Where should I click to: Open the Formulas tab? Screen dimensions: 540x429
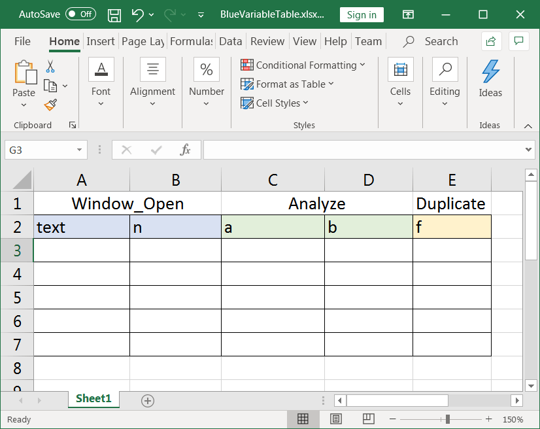click(x=192, y=41)
